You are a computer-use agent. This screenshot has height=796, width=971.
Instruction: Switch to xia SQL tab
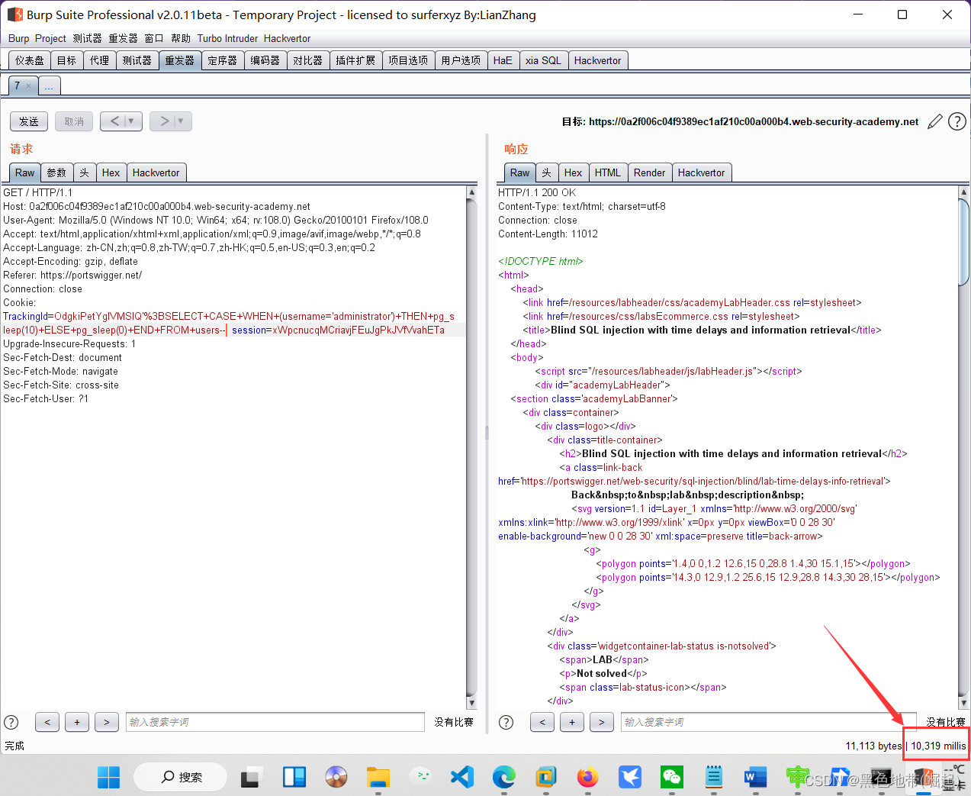(544, 60)
